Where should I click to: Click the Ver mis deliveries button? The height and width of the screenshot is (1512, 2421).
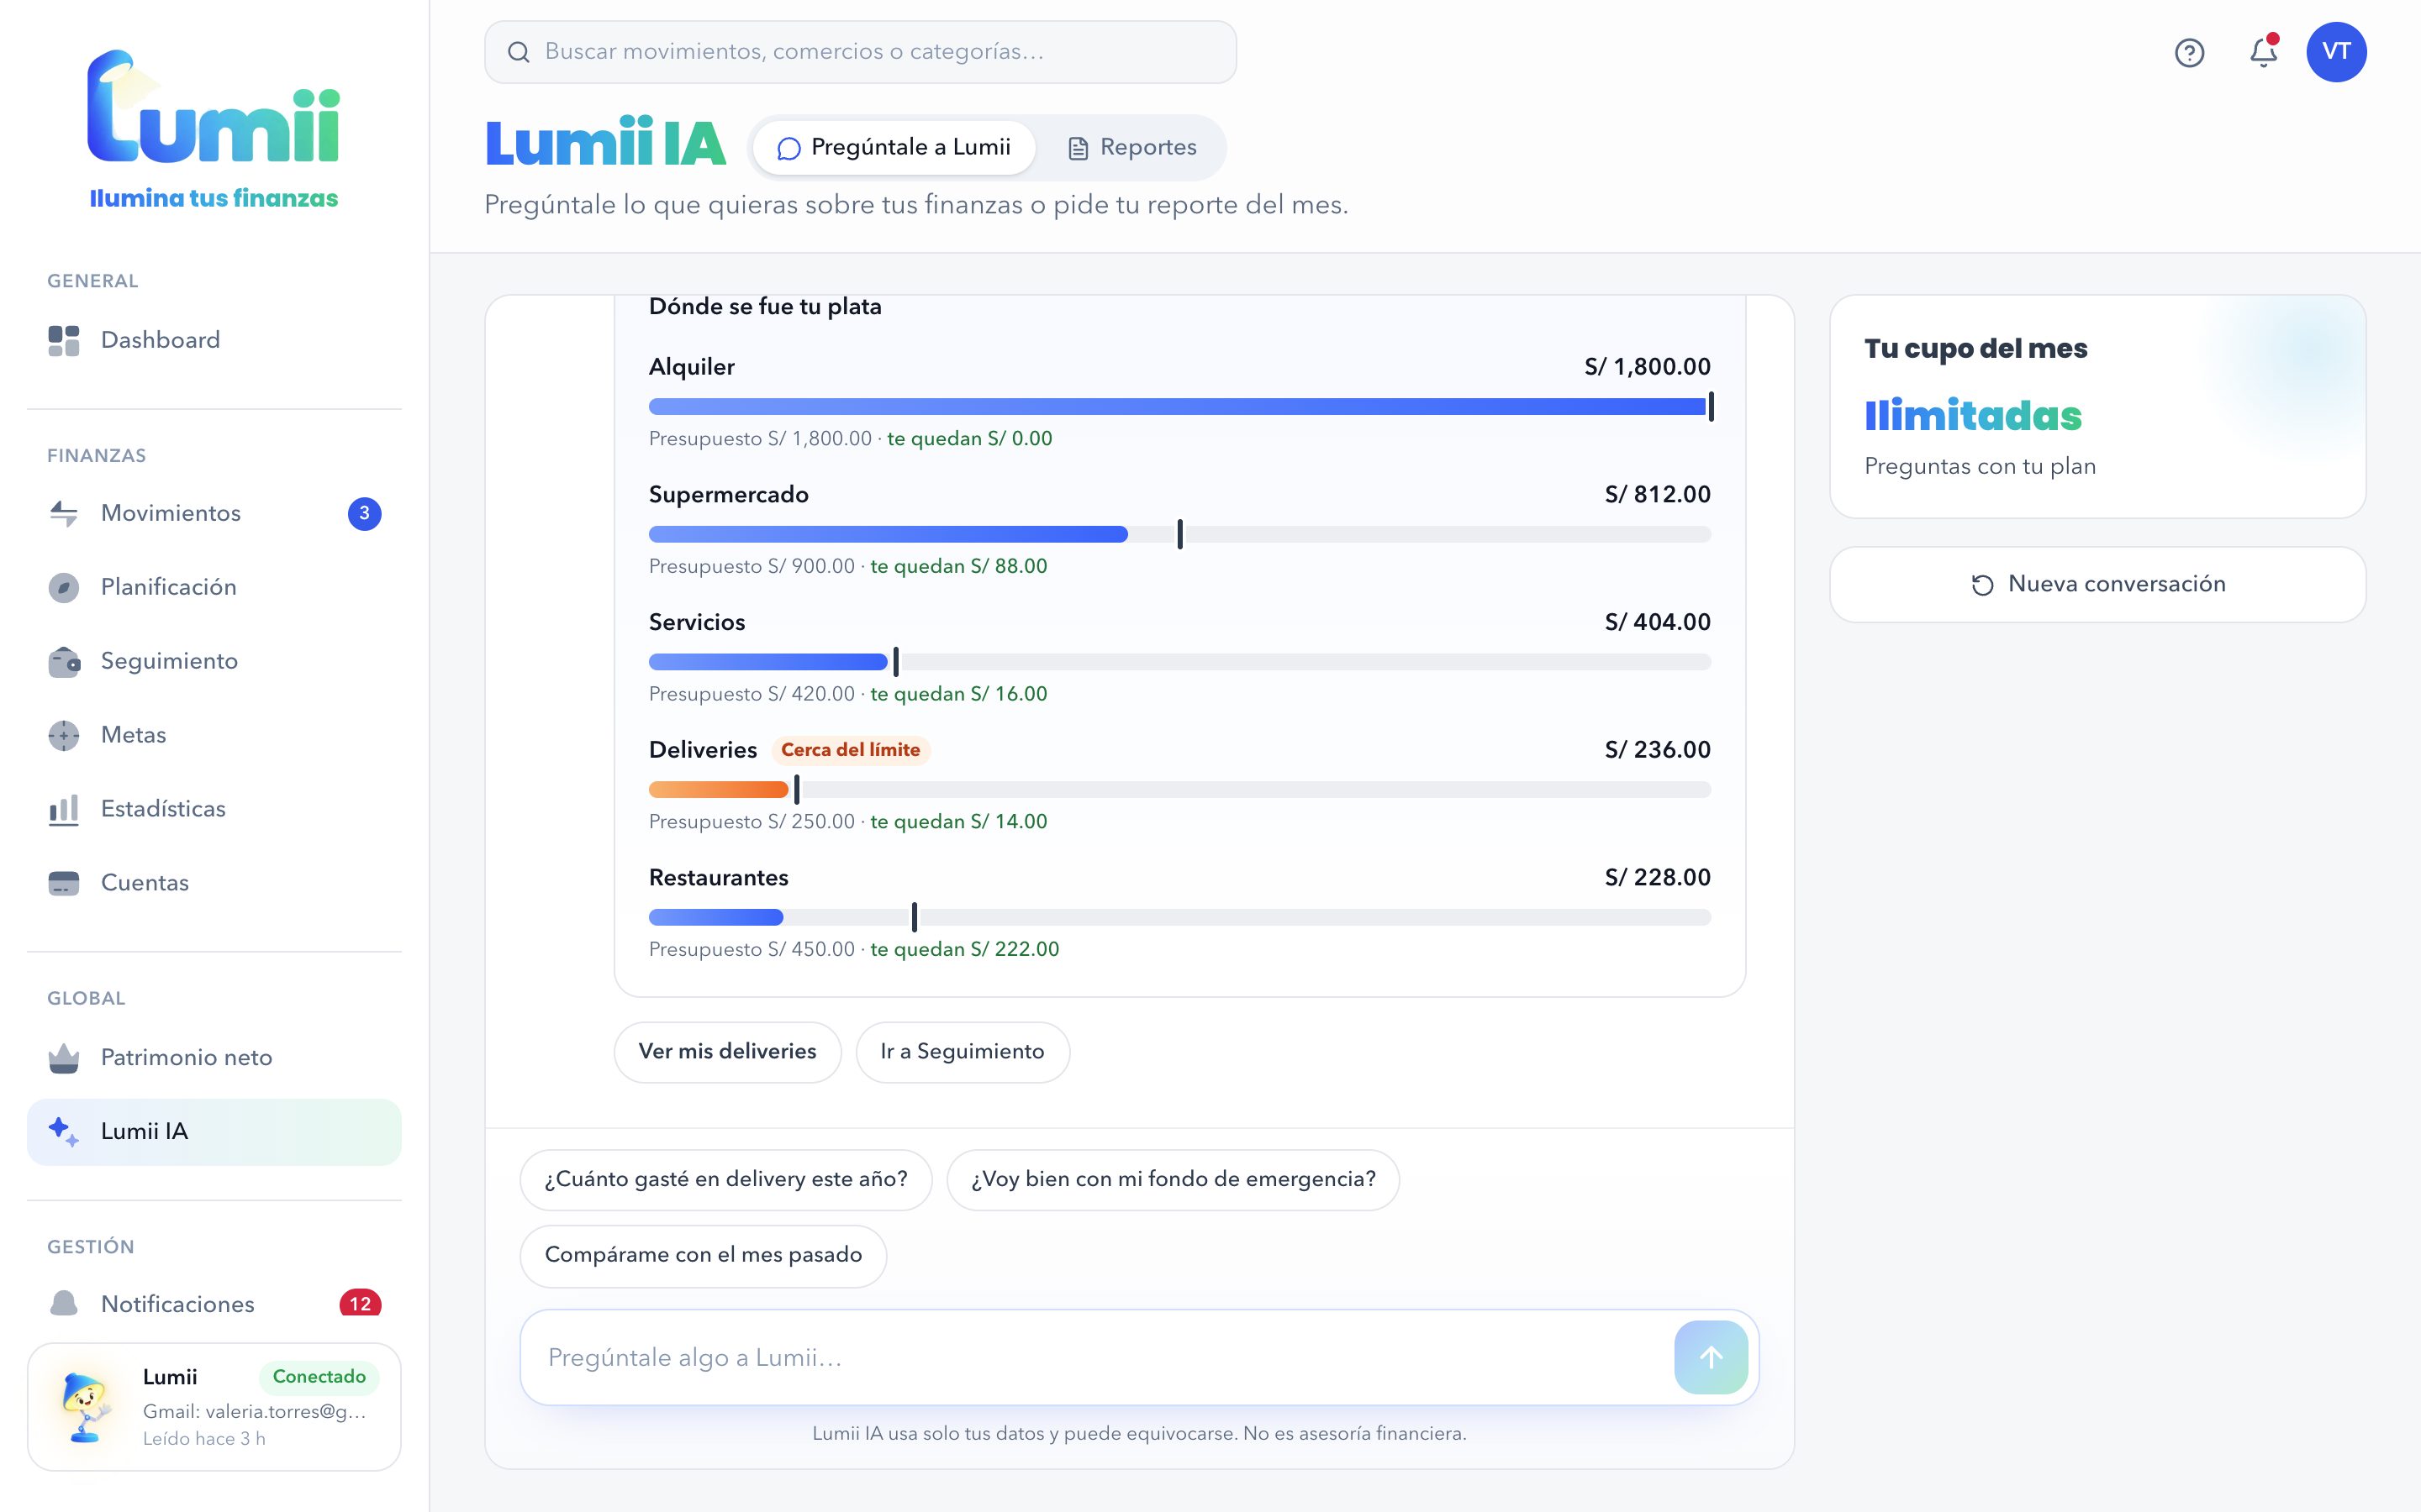coord(727,1052)
